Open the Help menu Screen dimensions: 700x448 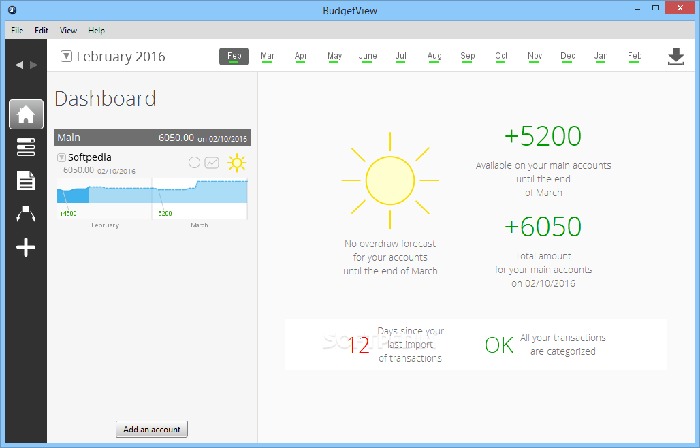tap(96, 31)
